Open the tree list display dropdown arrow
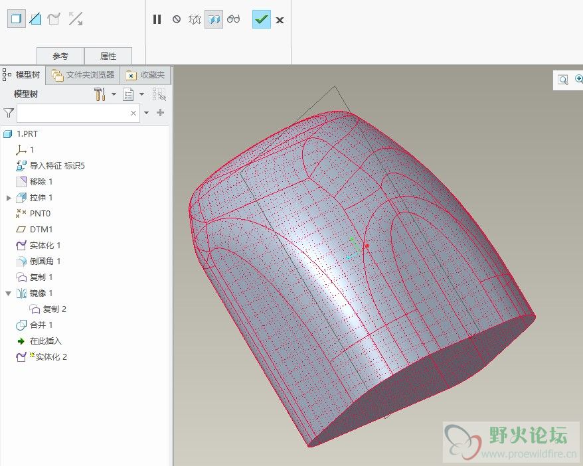This screenshot has height=466, width=583. pos(141,94)
